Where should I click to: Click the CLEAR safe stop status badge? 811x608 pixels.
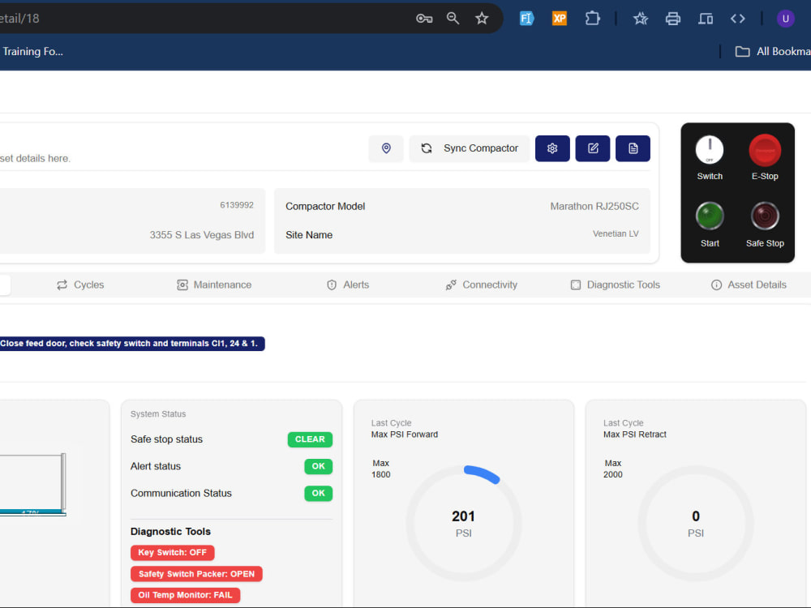[310, 439]
